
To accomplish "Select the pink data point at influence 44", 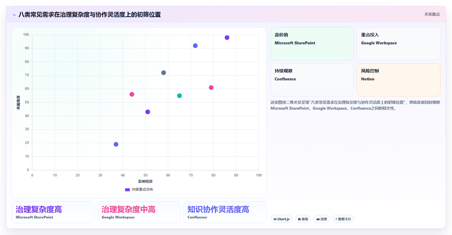I will click(132, 94).
